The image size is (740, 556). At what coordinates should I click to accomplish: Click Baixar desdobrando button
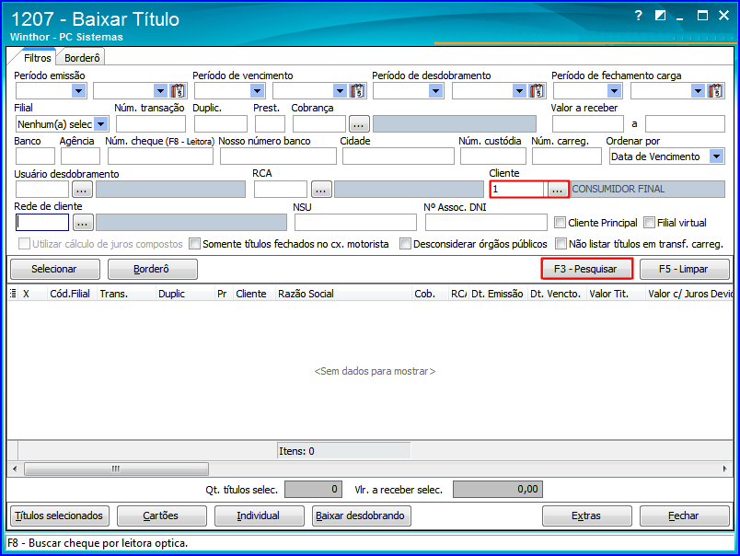coord(362,515)
